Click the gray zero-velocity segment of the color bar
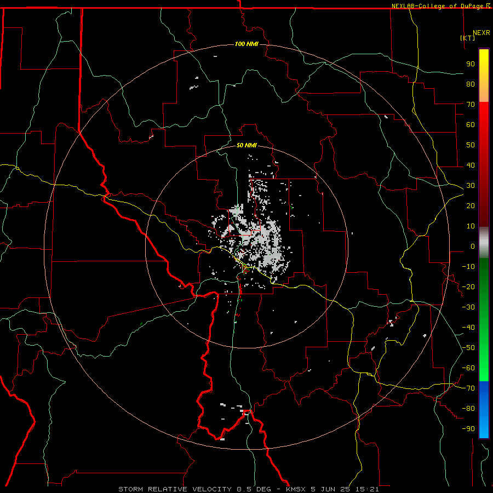The height and width of the screenshot is (493, 493). 484,243
